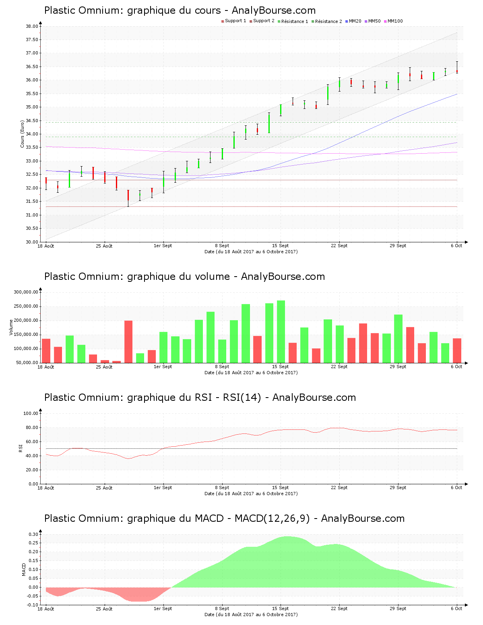Viewport: 483px width, 625px height.
Task: Click the '8 Sept' date on RSI chart
Action: pos(222,487)
